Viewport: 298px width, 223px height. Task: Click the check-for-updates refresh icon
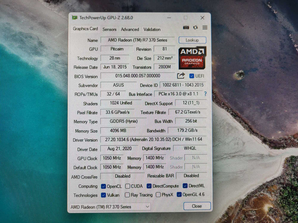point(195,28)
